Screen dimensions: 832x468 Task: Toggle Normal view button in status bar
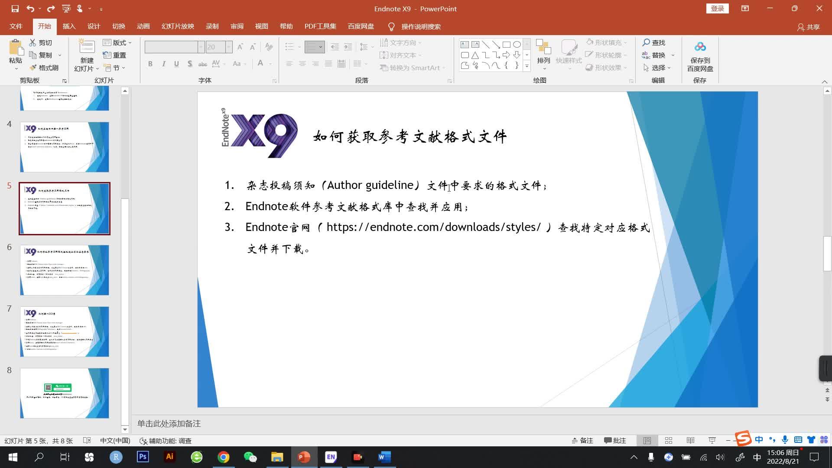pyautogui.click(x=647, y=441)
